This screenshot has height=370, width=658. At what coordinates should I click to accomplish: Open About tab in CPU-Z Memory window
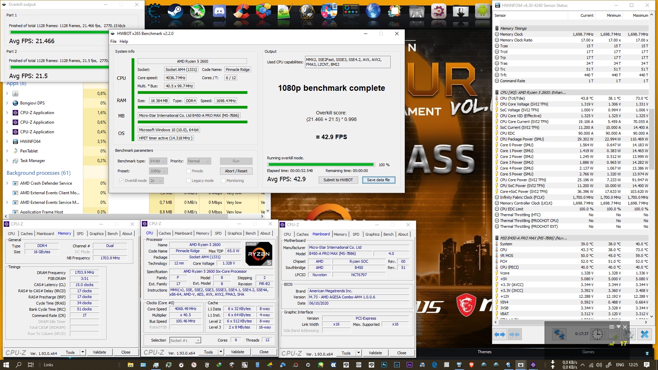coord(127,234)
